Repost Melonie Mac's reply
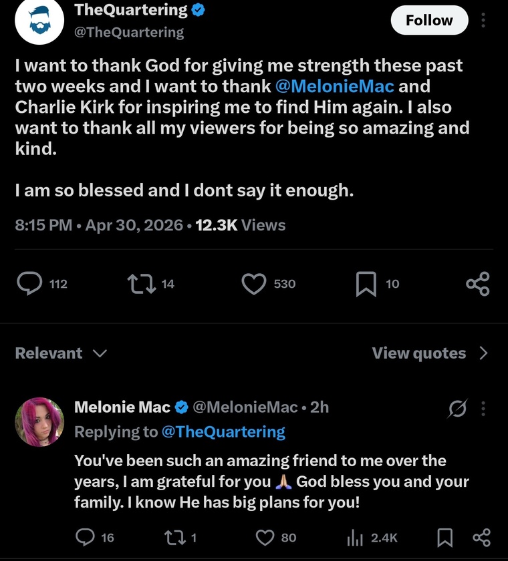Screen dimensions: 508x561 [174, 538]
